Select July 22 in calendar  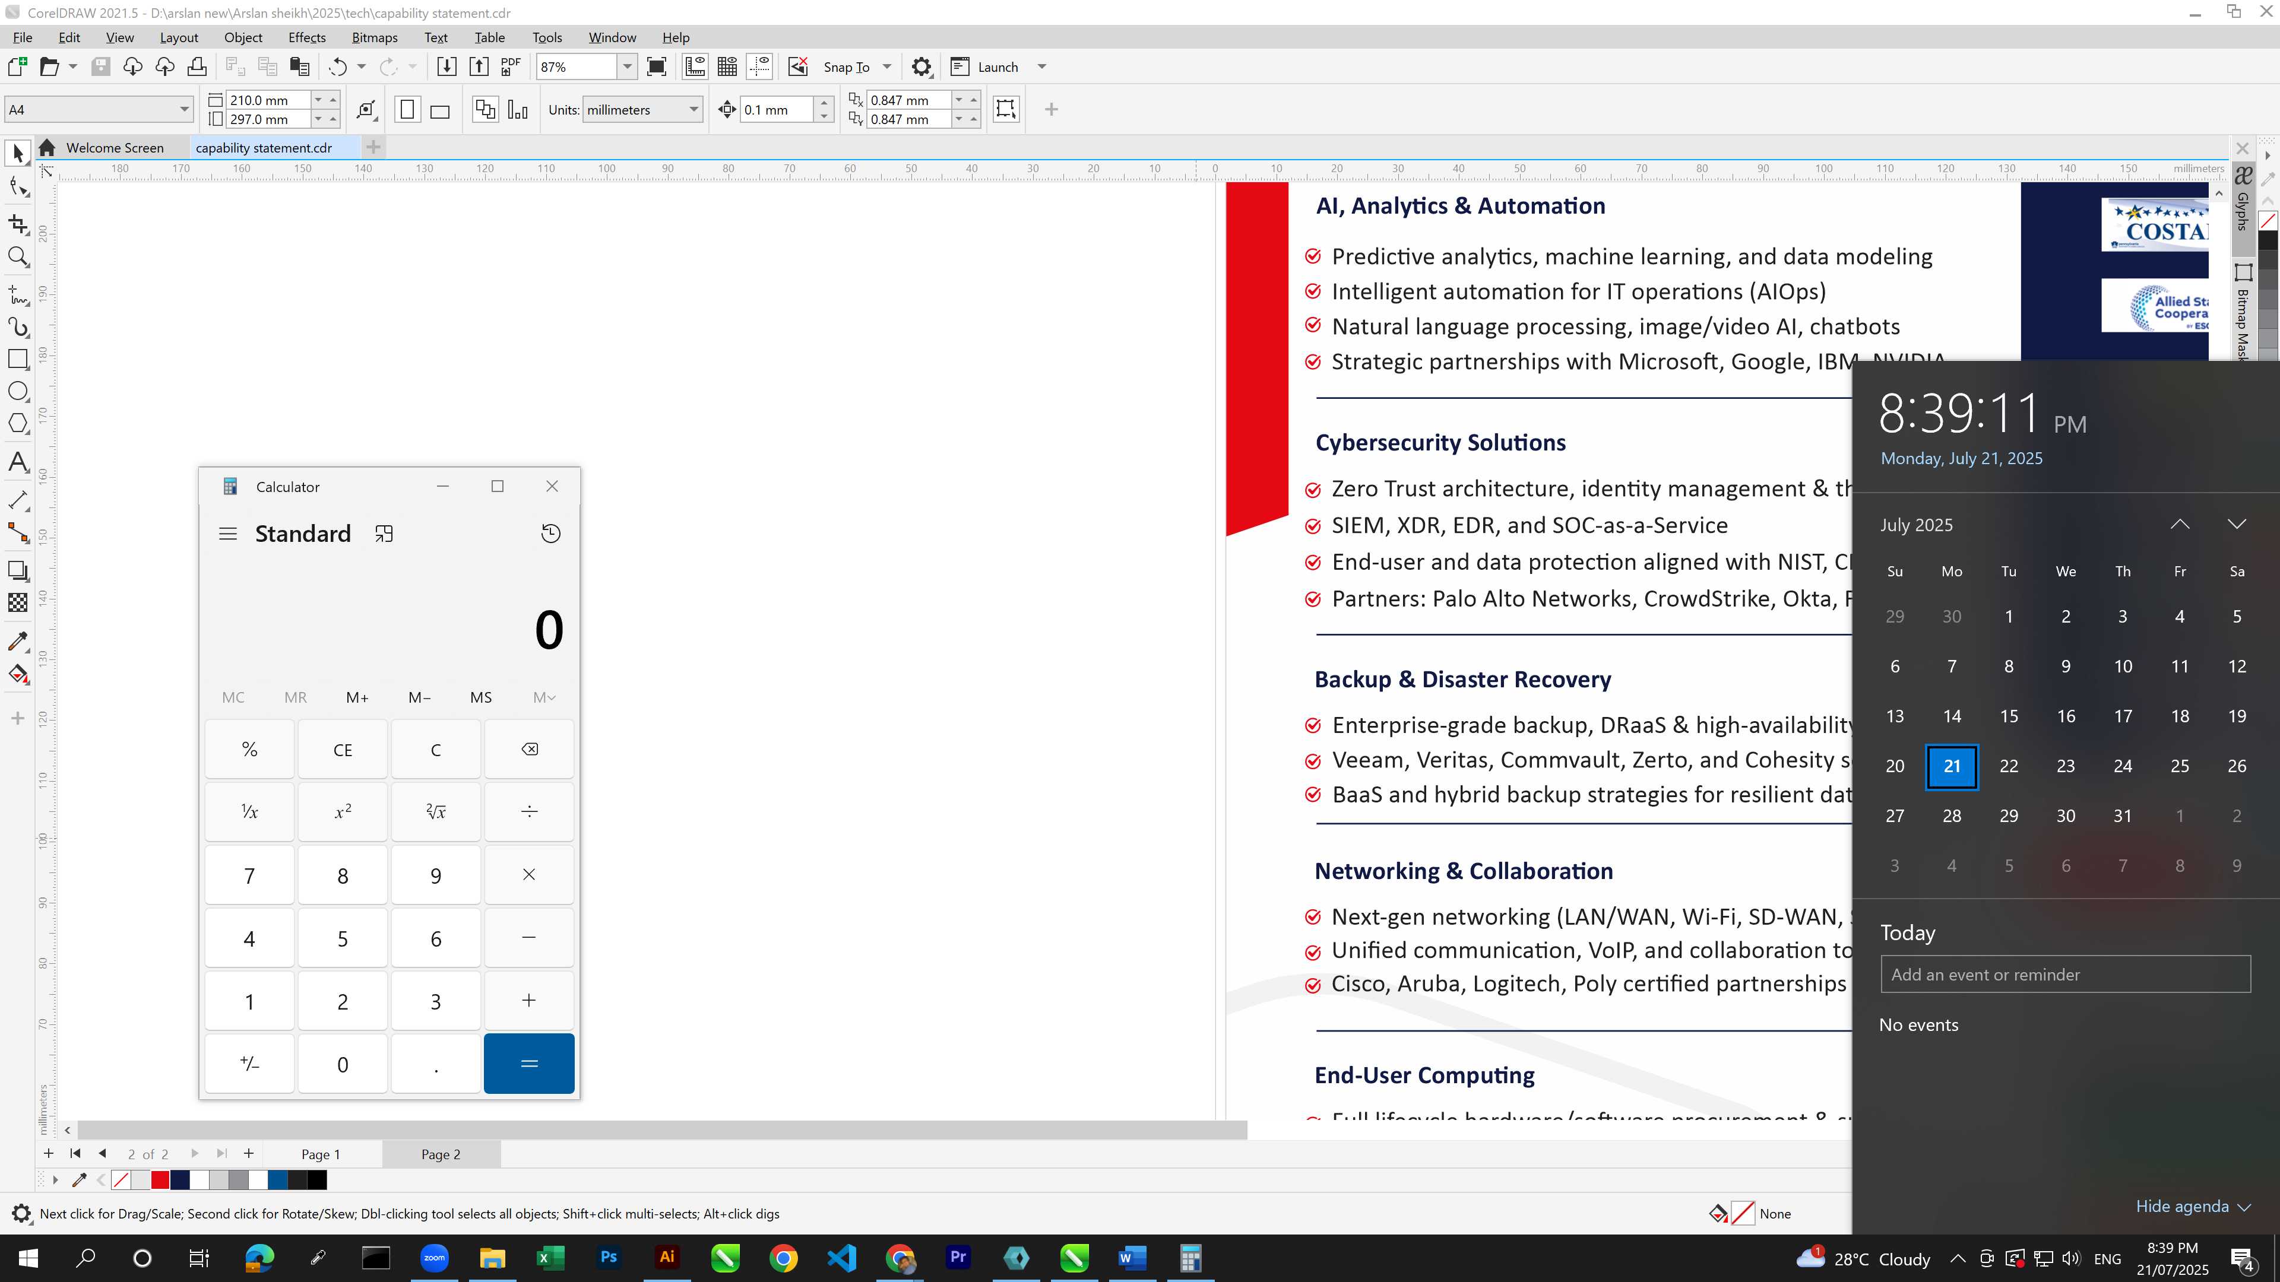2009,766
